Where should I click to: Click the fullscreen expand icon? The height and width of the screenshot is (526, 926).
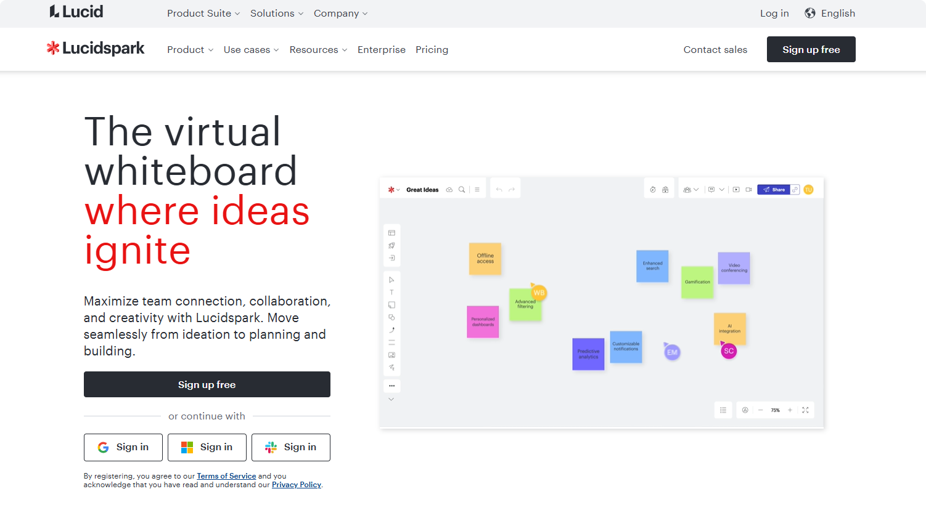[x=805, y=410]
